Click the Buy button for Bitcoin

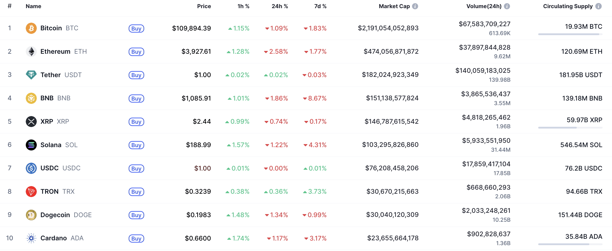pos(136,29)
